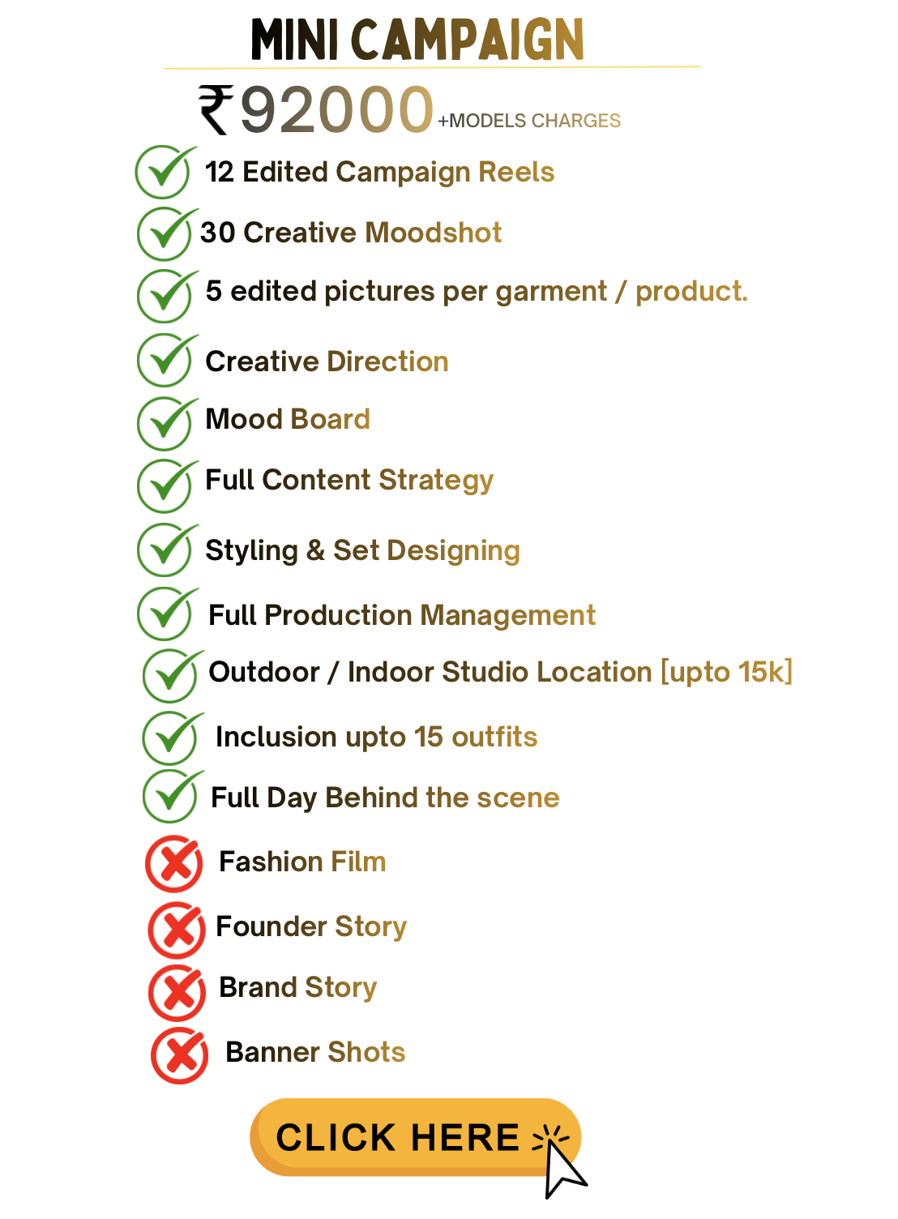Click the check icon beside Full Content Strategy
Image resolution: width=898 pixels, height=1219 pixels.
click(x=166, y=485)
